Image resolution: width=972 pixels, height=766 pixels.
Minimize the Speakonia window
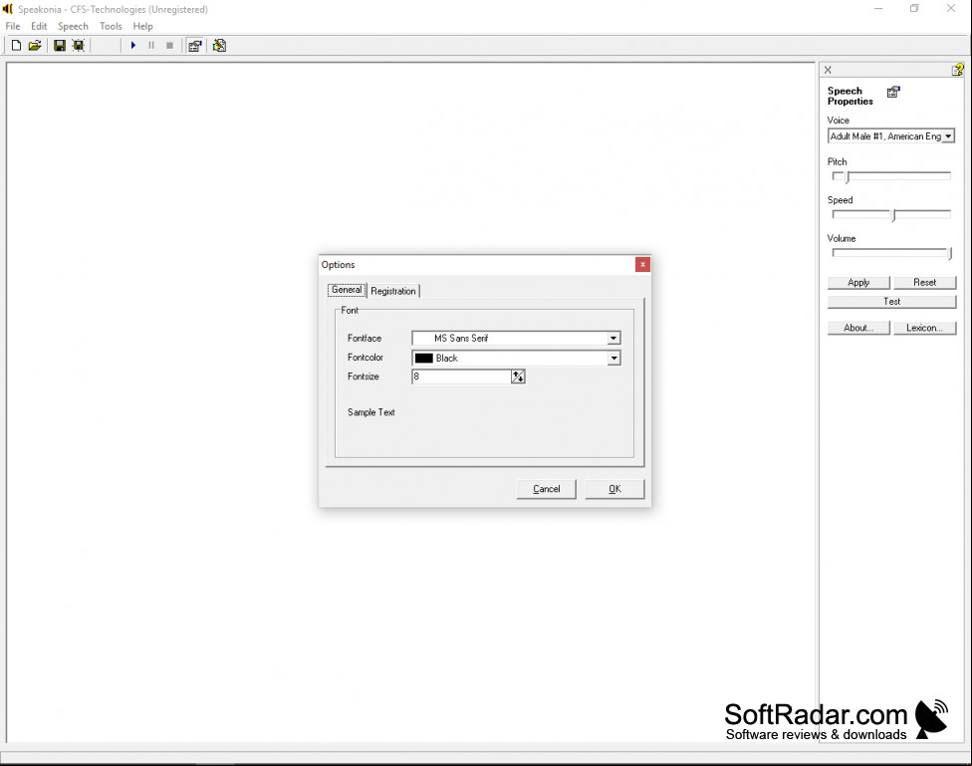(x=878, y=9)
